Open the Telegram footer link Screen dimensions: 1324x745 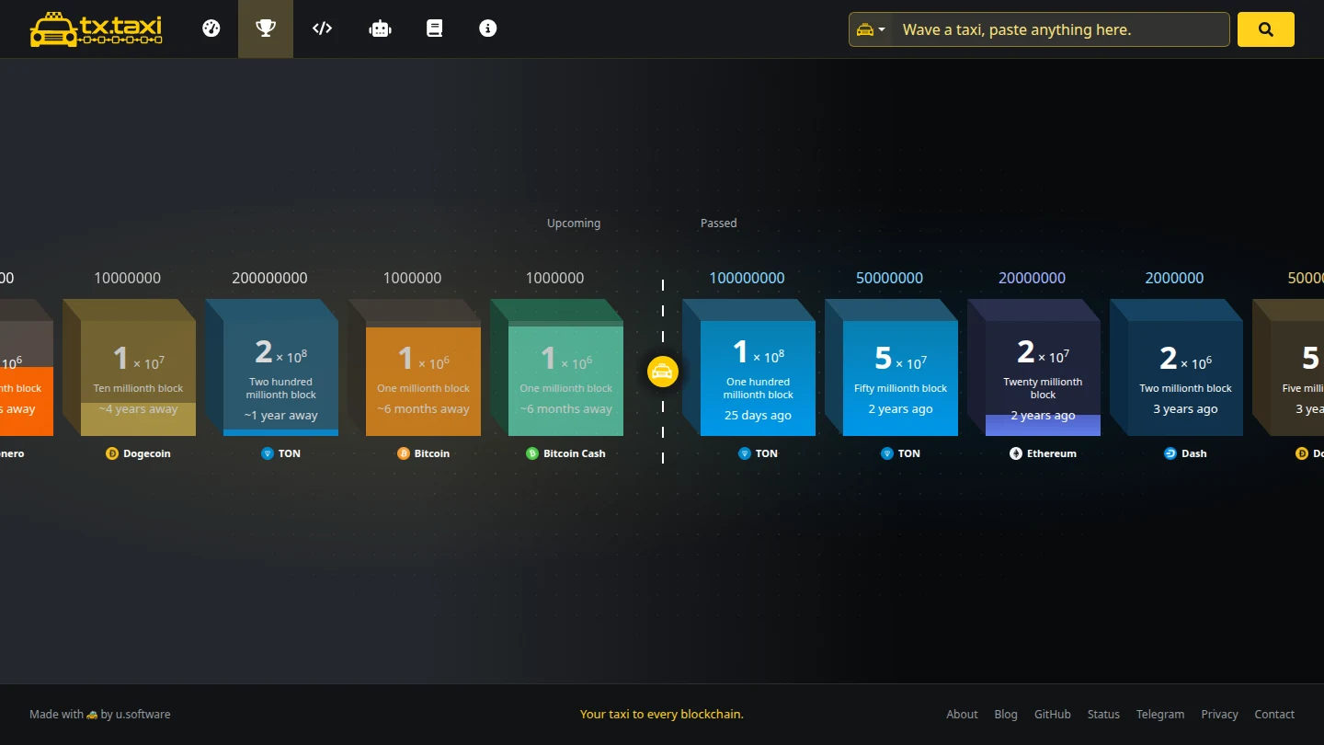pos(1160,715)
